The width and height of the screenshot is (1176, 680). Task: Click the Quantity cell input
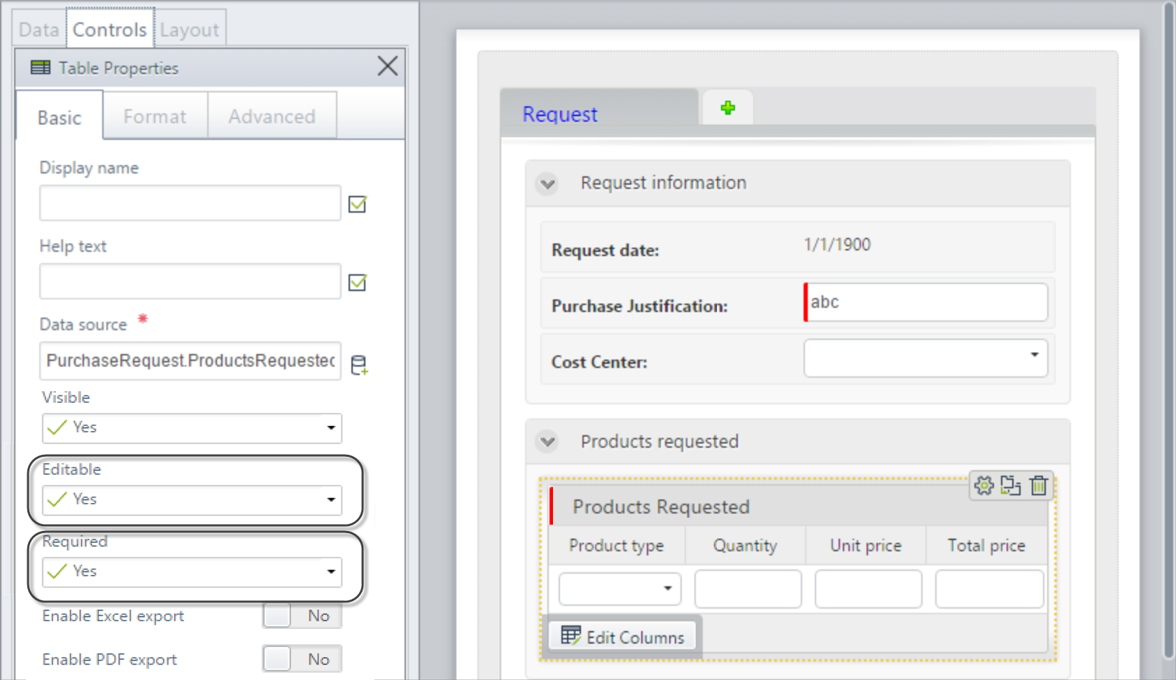coord(748,589)
